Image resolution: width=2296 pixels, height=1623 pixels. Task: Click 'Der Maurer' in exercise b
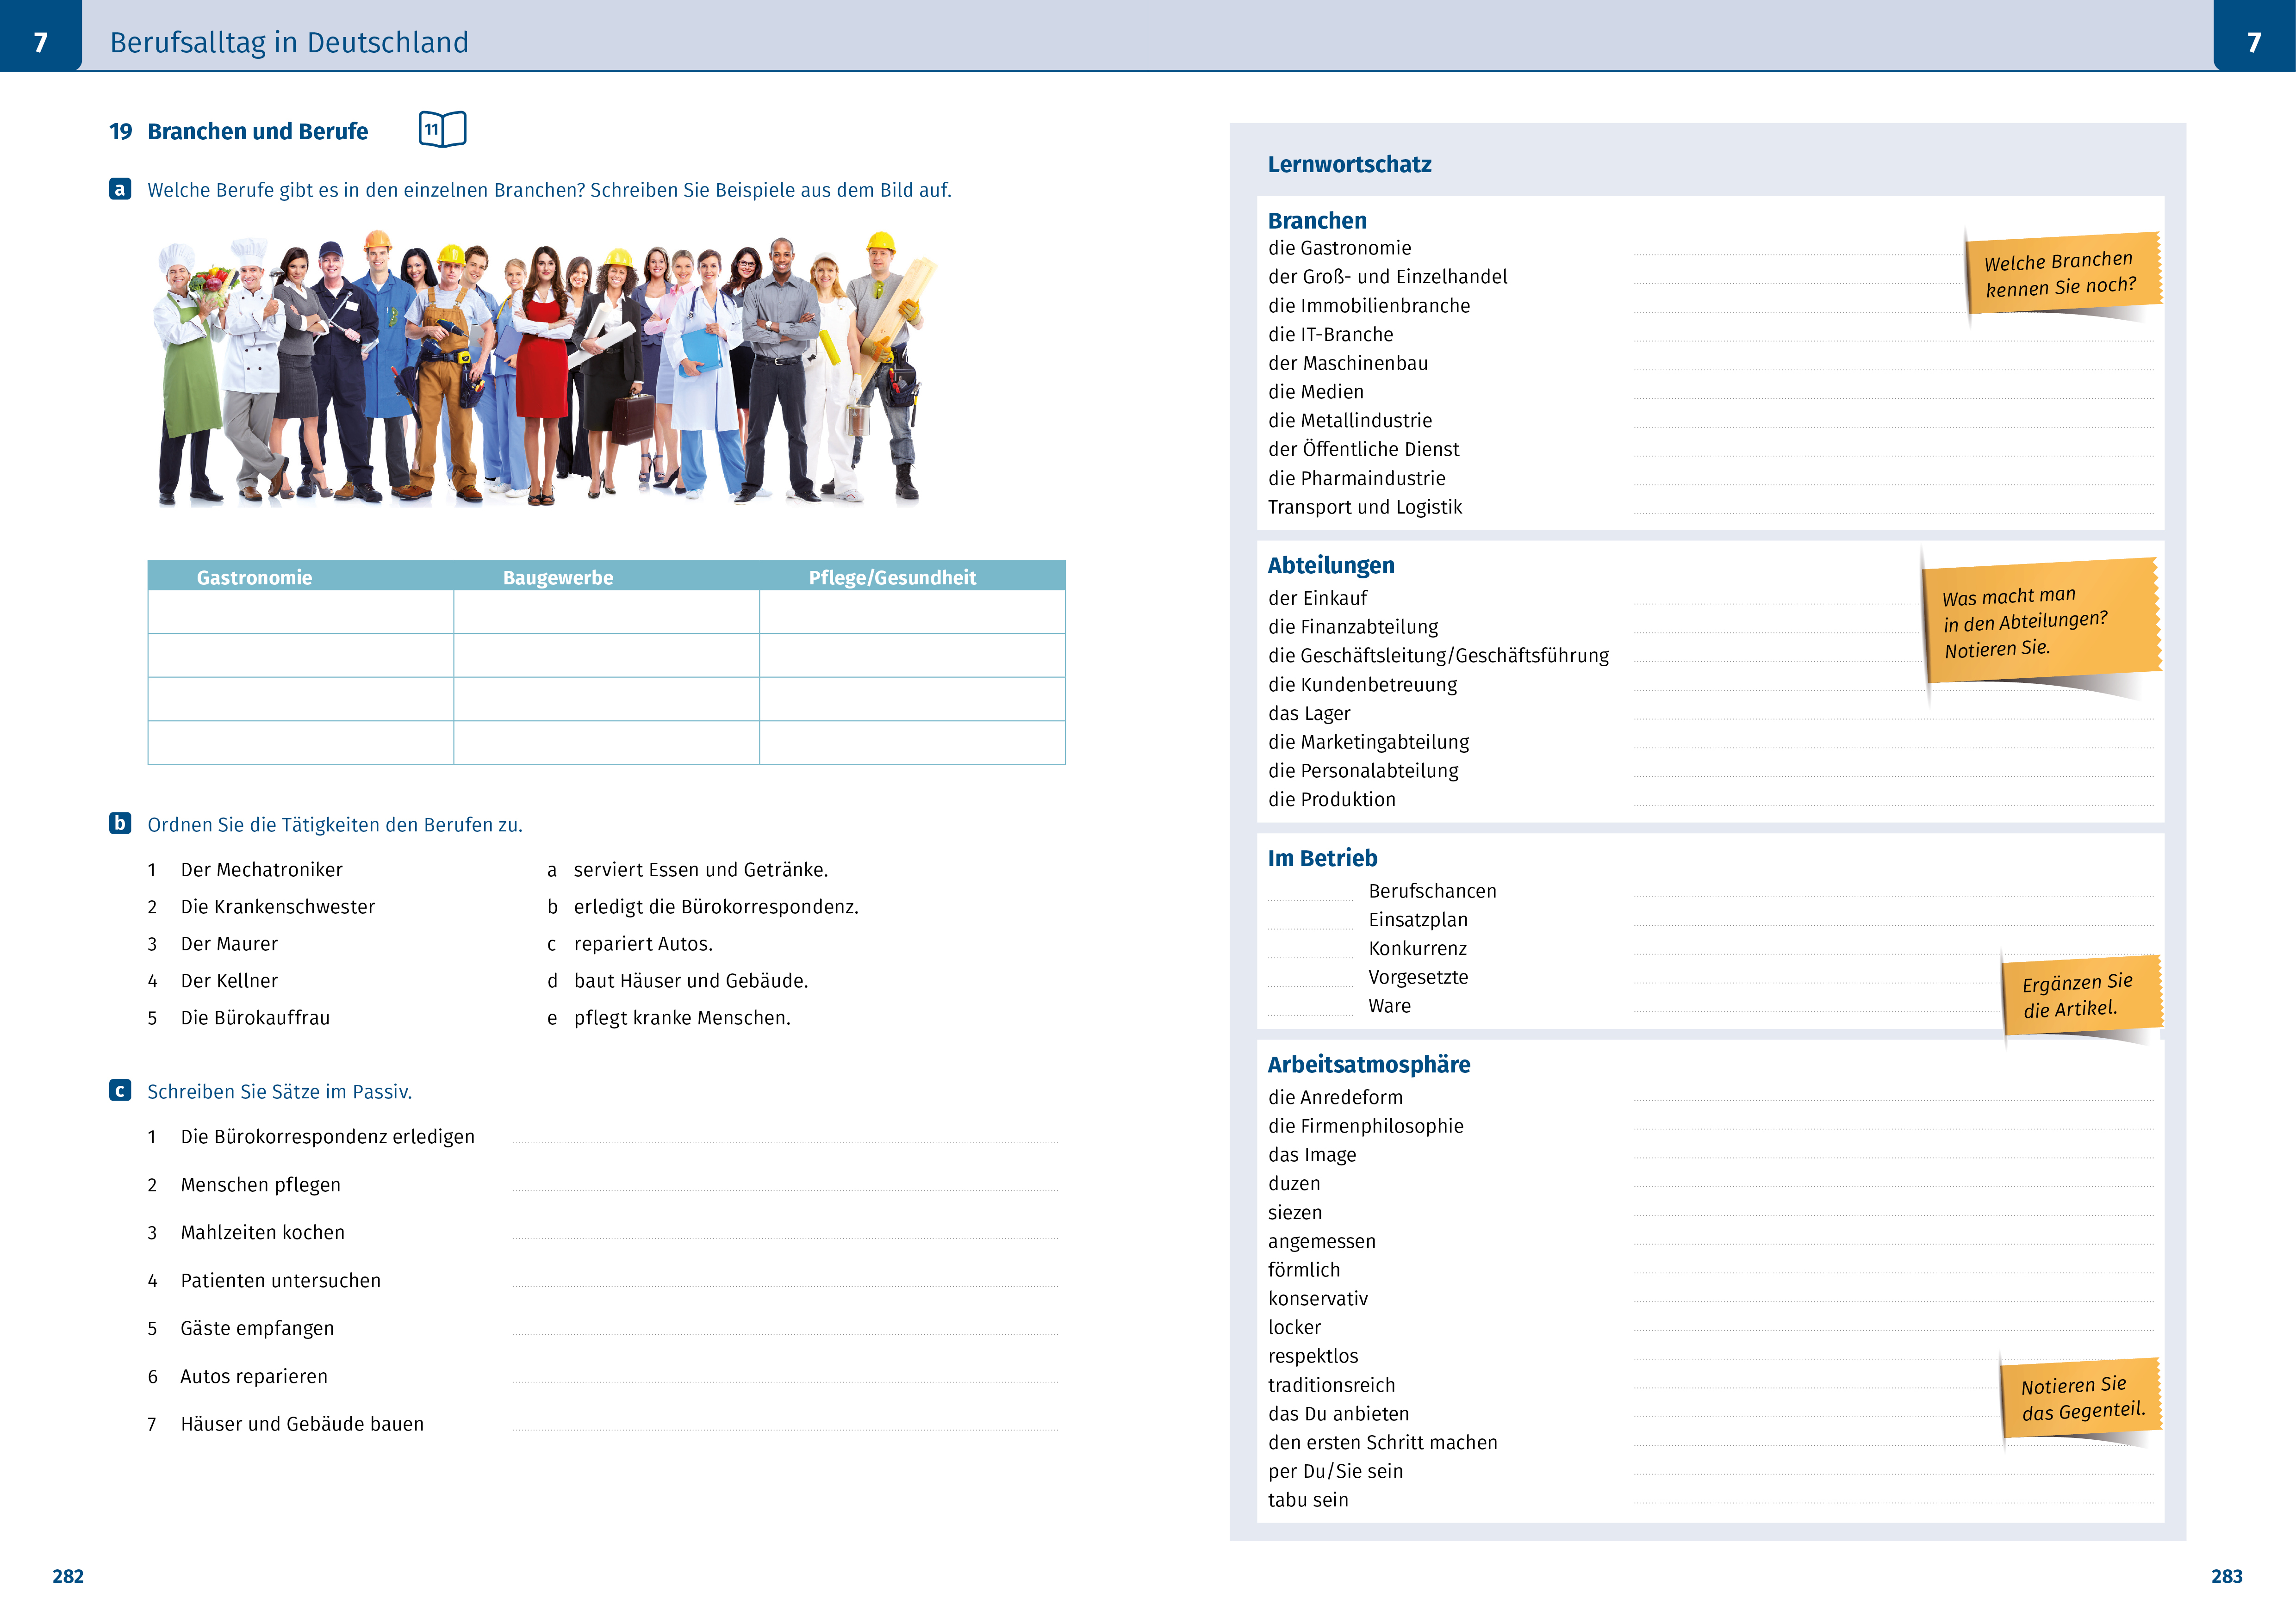(229, 943)
